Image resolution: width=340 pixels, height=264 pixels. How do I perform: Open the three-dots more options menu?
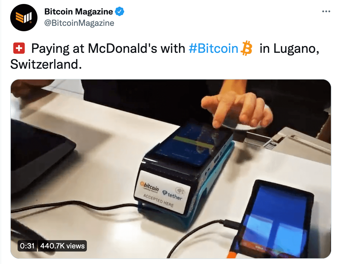coord(326,12)
